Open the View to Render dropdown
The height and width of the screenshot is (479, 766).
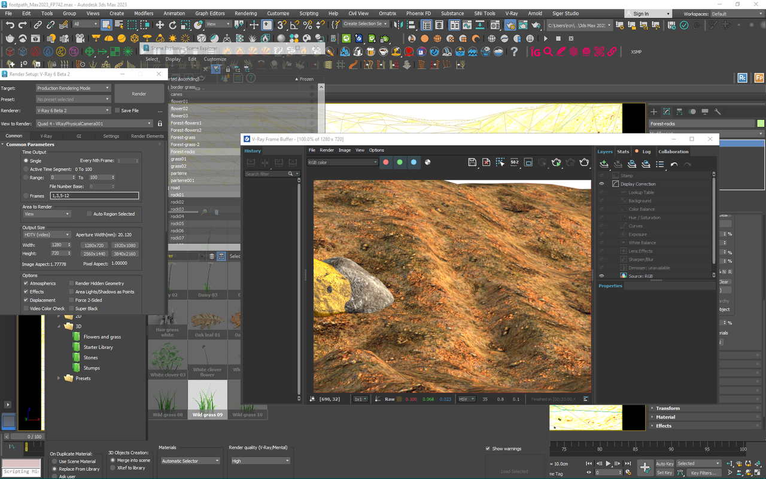click(94, 123)
